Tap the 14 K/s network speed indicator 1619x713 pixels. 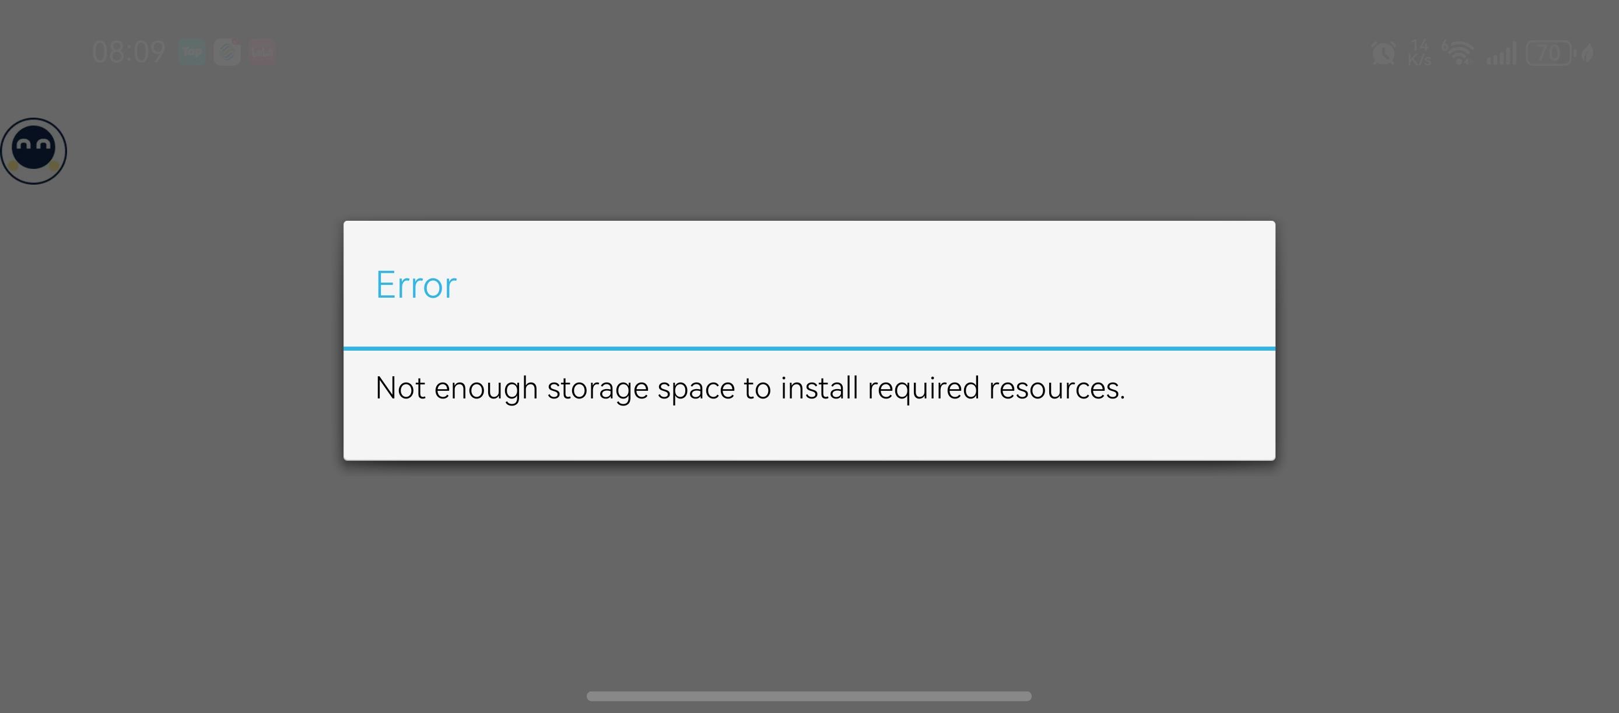coord(1419,53)
